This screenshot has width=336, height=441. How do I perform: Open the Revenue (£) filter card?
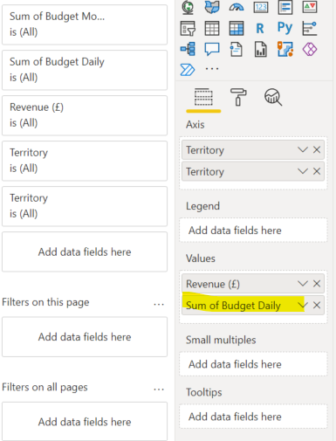[x=85, y=115]
